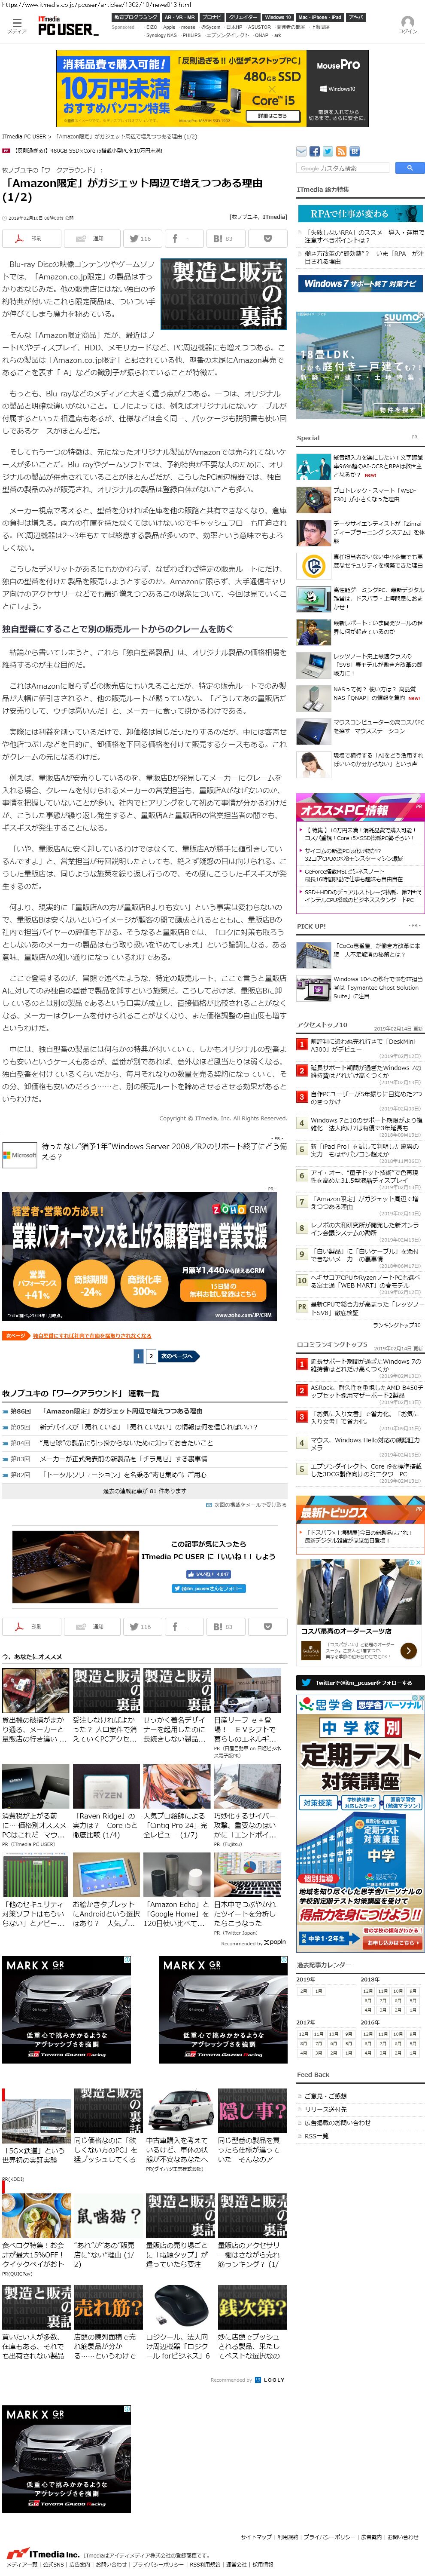425x2576 pixels.
Task: Open the footer サイトマップ link
Action: pyautogui.click(x=255, y=2536)
